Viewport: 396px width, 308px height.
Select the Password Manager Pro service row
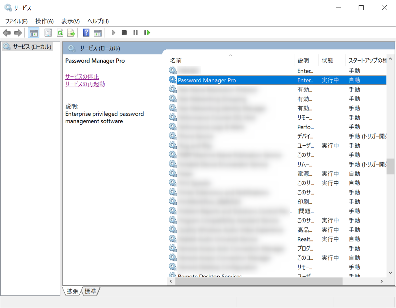click(277, 80)
